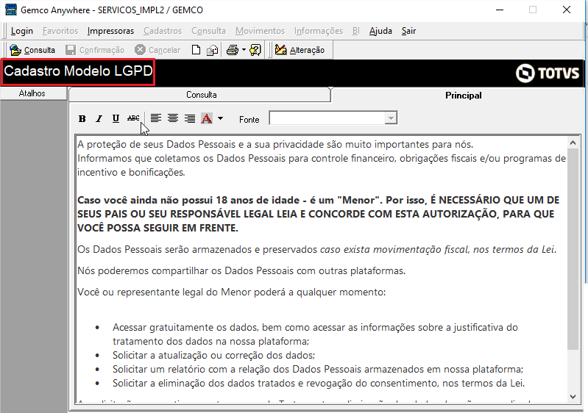
Task: Click the Gemco Anywhere app icon in title bar
Action: [x=10, y=10]
